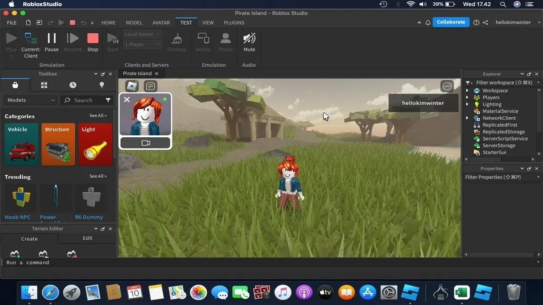Open the AVATAR ribbon tab
Screen dimensions: 543x305
click(x=161, y=22)
